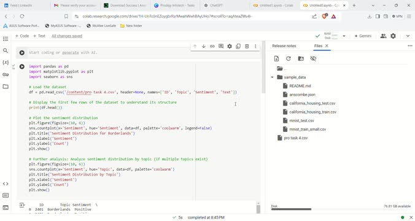Mount Google Drive icon
Screen dimensions: 415x221
click(301, 58)
